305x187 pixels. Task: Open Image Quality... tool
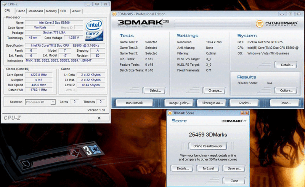180,103
